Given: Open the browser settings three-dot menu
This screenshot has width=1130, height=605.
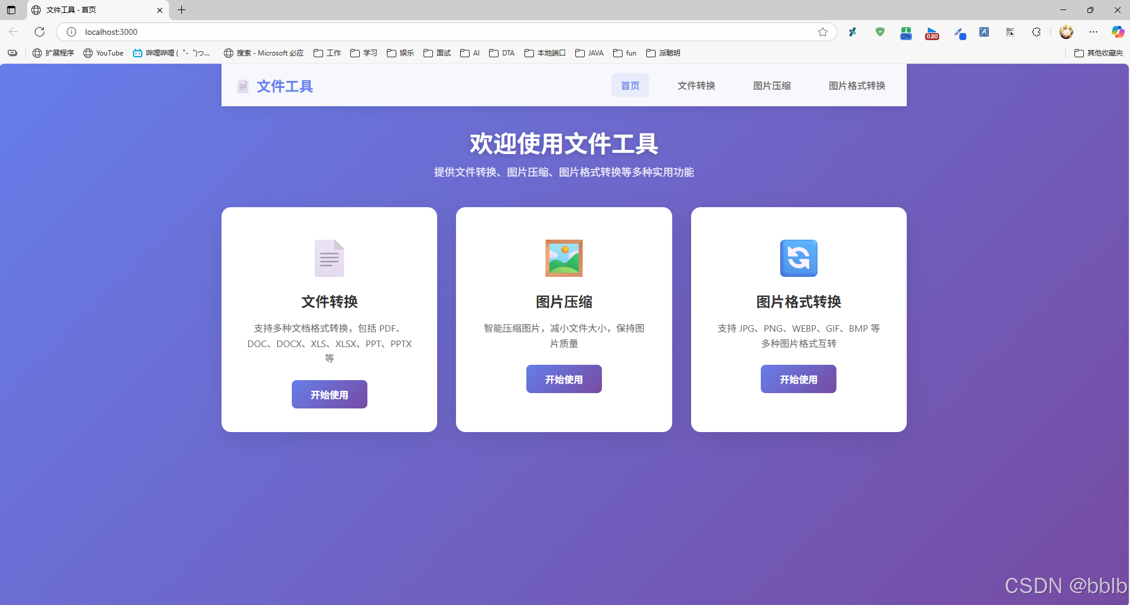Looking at the screenshot, I should tap(1093, 32).
